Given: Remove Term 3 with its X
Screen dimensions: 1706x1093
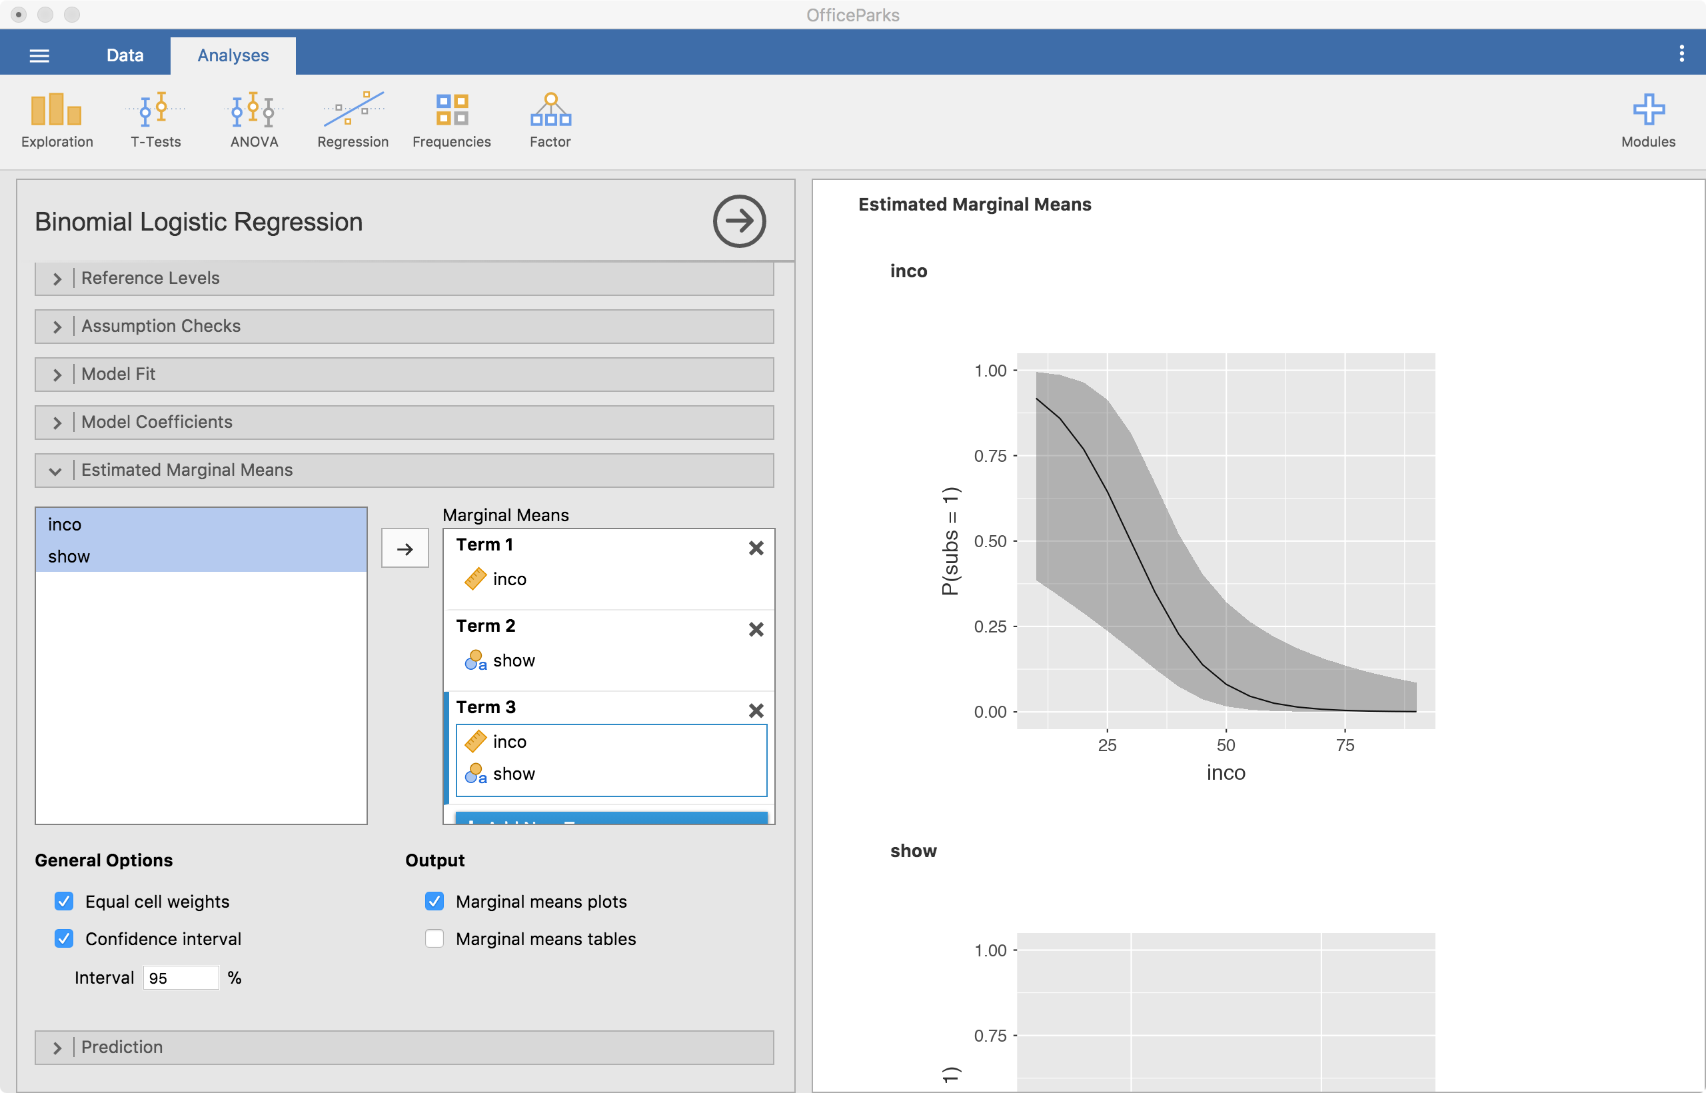Looking at the screenshot, I should click(x=756, y=710).
